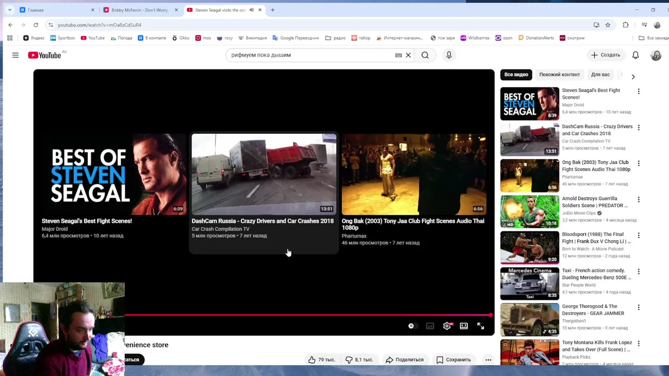
Task: Open the Wildberries bookmark
Action: [x=475, y=38]
